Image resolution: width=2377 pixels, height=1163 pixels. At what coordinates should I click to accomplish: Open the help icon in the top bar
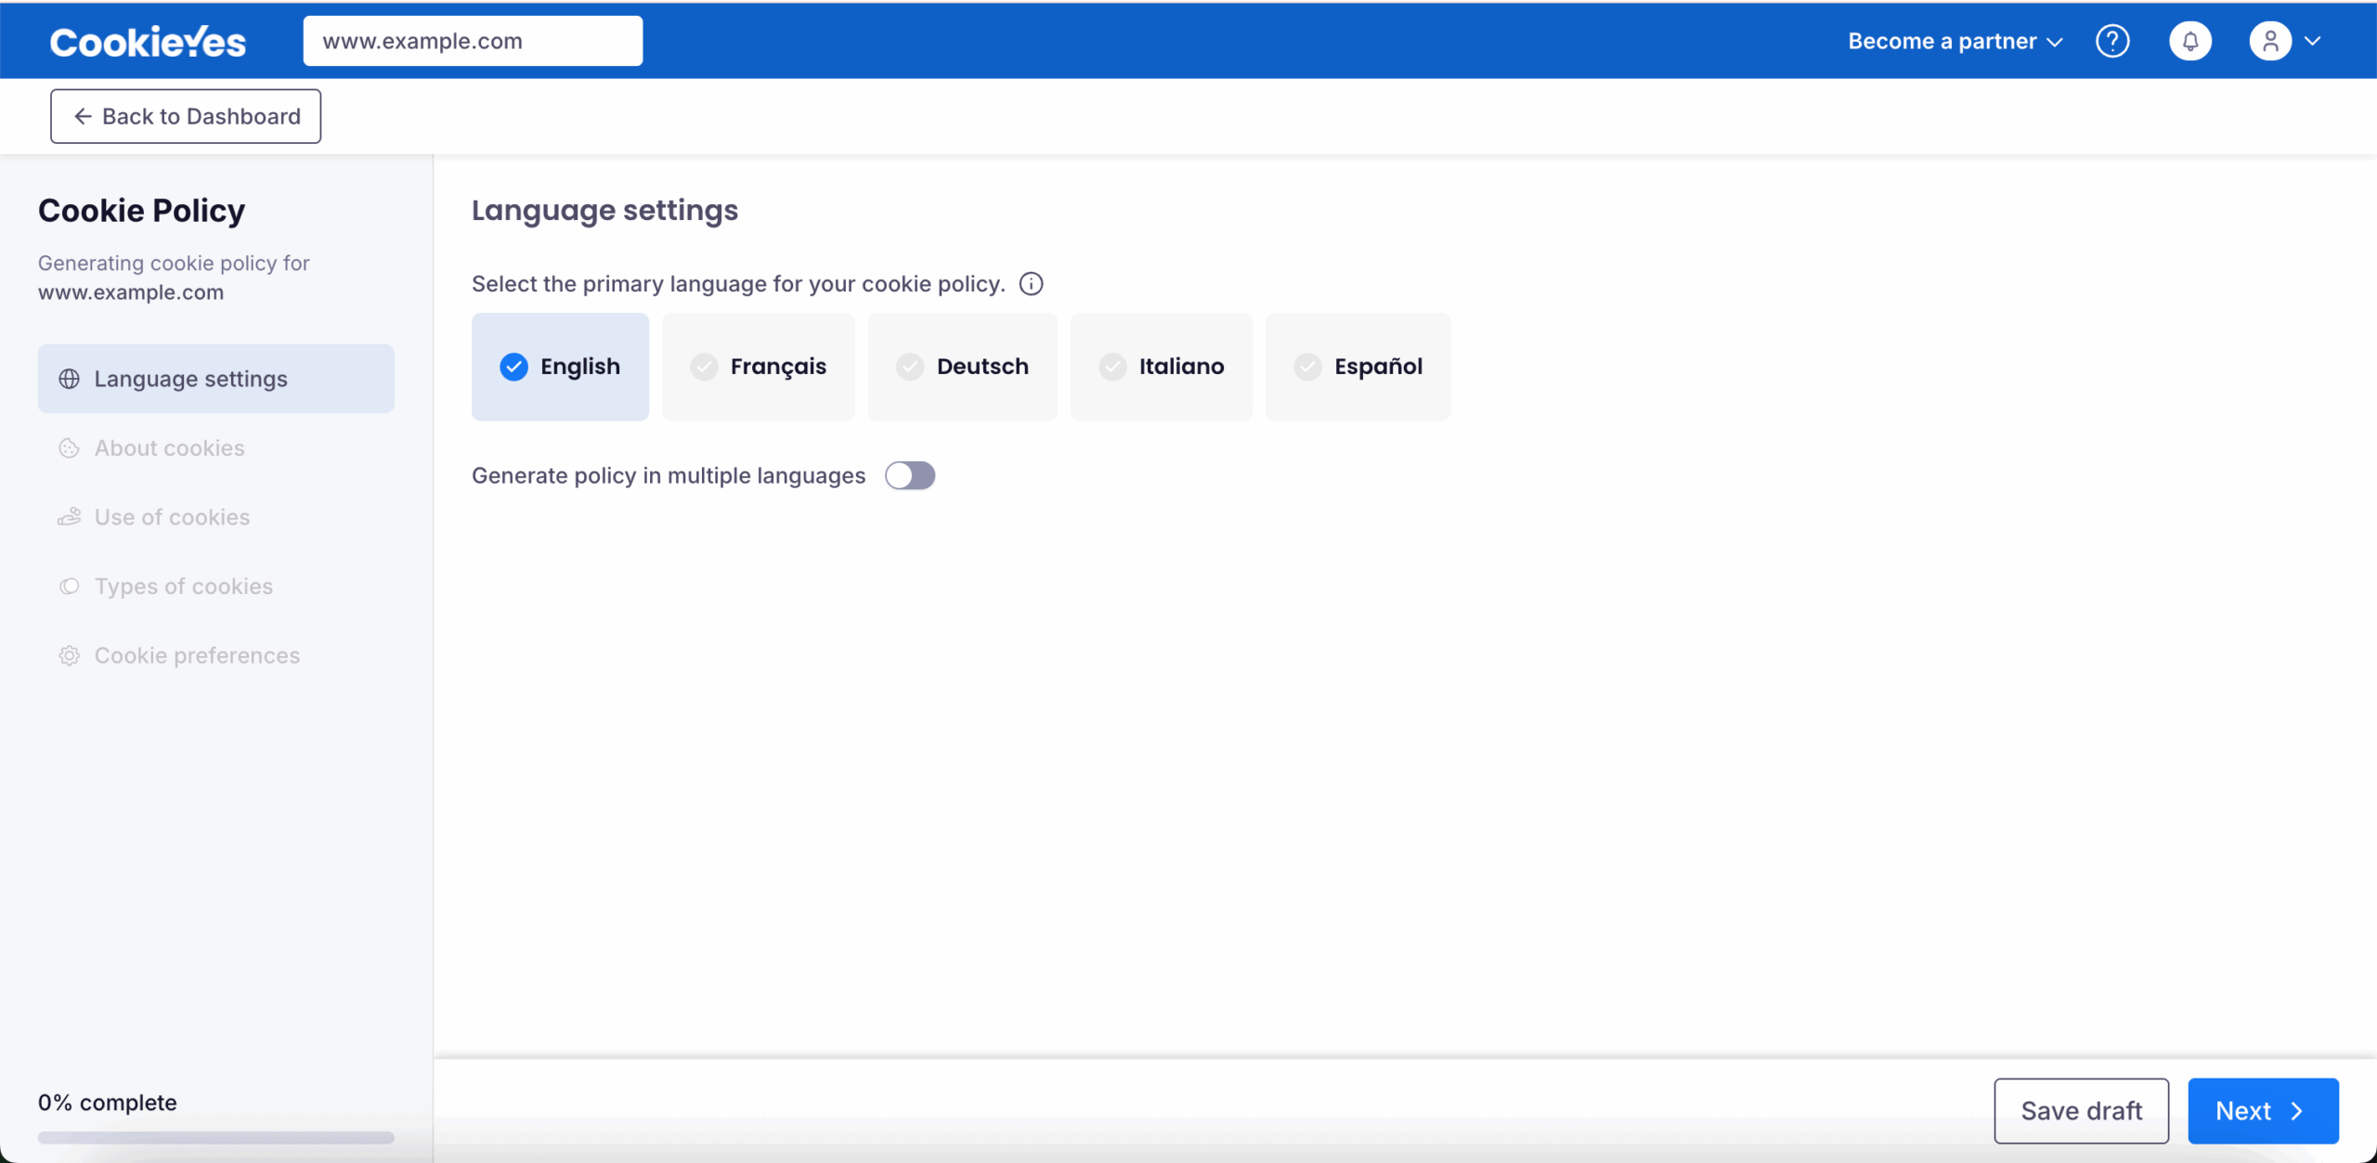(x=2114, y=40)
